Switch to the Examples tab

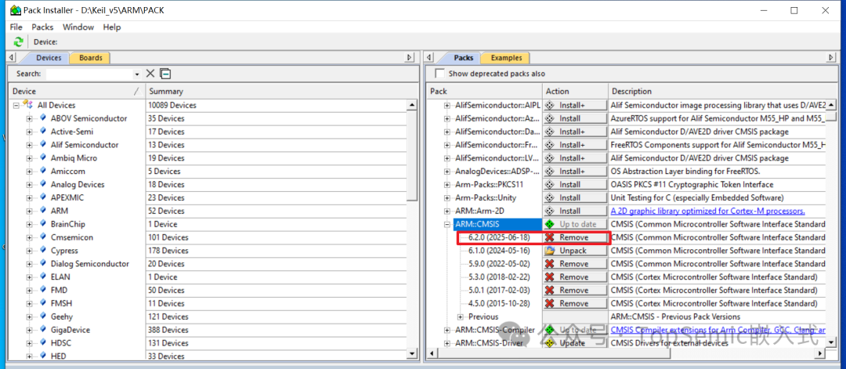(x=506, y=58)
